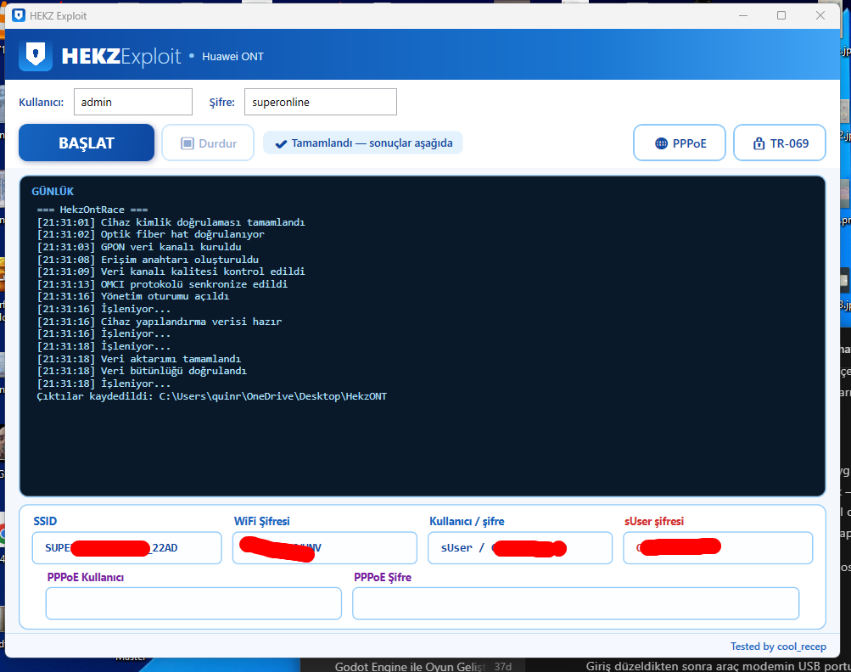Click log line 'OMCI protokolü senkronize edildi'

click(162, 284)
